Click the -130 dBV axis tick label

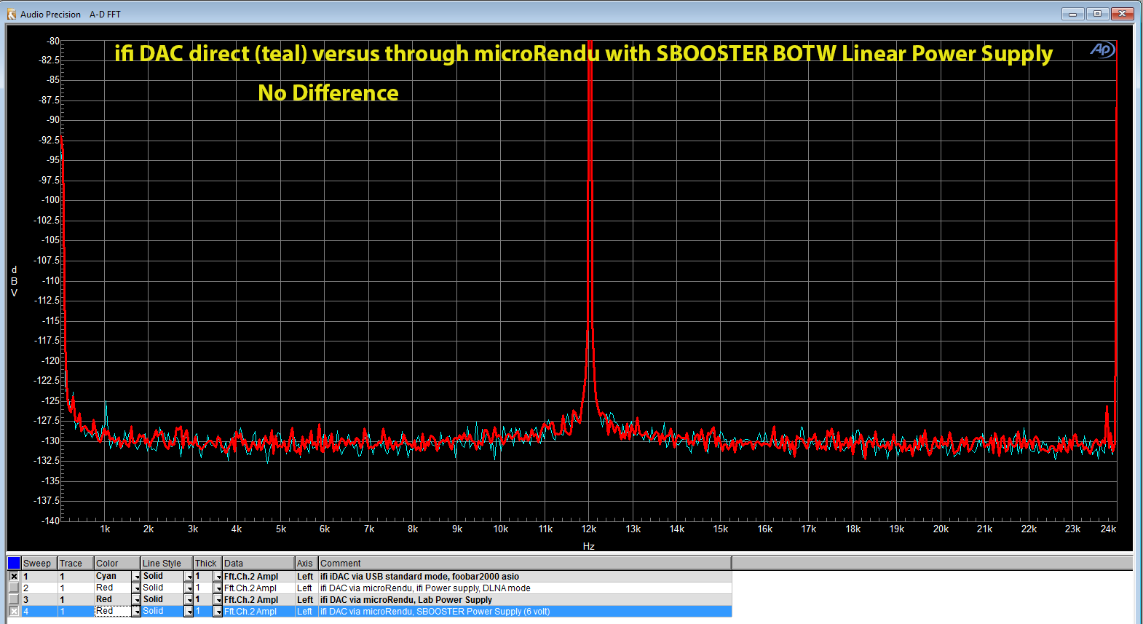(x=50, y=441)
